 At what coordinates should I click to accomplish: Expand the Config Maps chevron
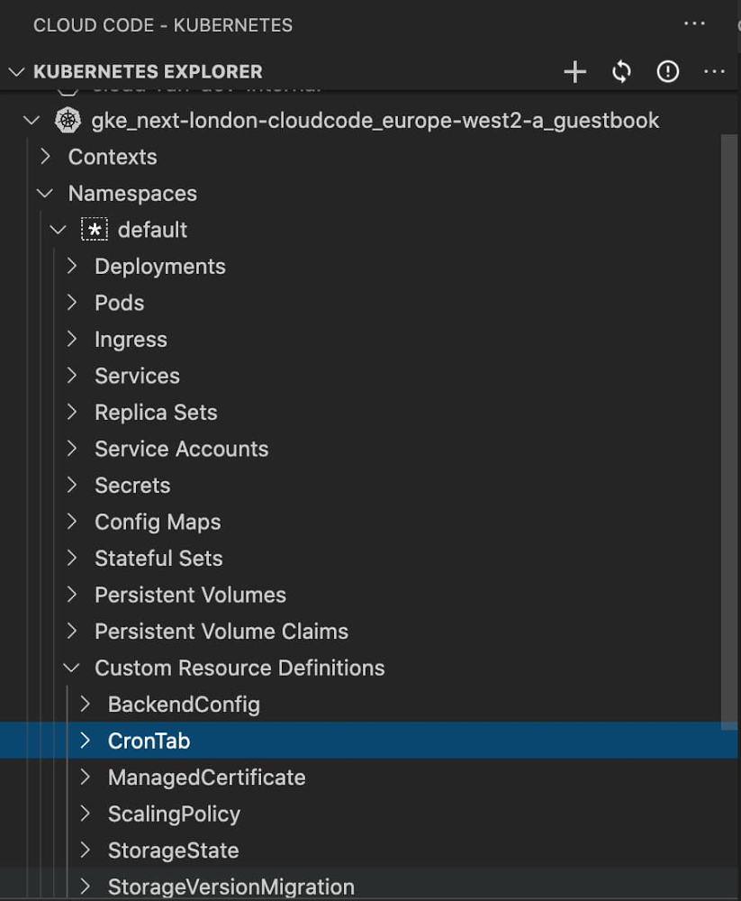coord(72,522)
